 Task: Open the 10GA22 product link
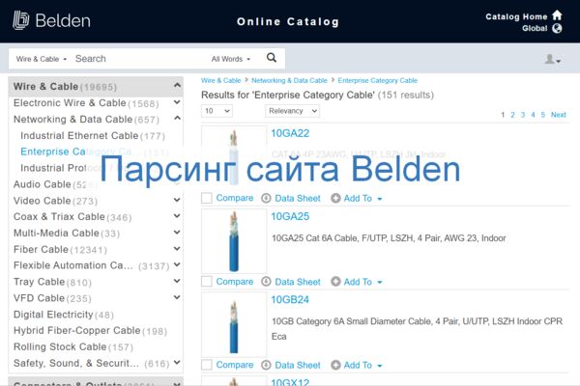(x=290, y=133)
